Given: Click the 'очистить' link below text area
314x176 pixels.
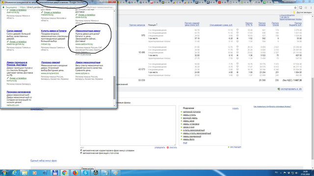Looking at the screenshot, I should click(173, 148).
